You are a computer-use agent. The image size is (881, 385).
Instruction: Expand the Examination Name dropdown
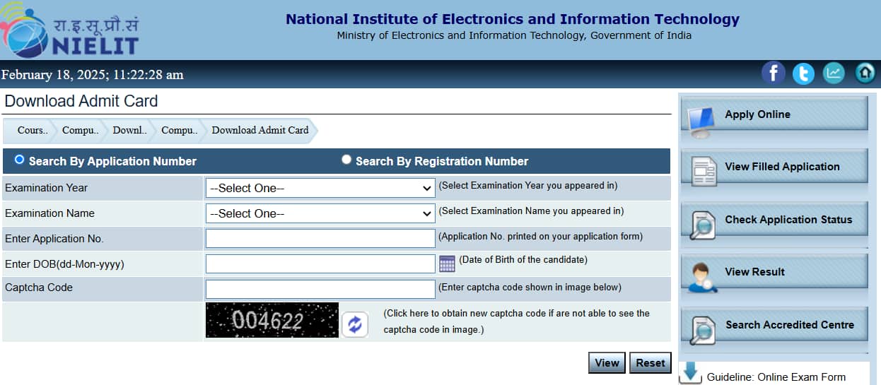320,213
